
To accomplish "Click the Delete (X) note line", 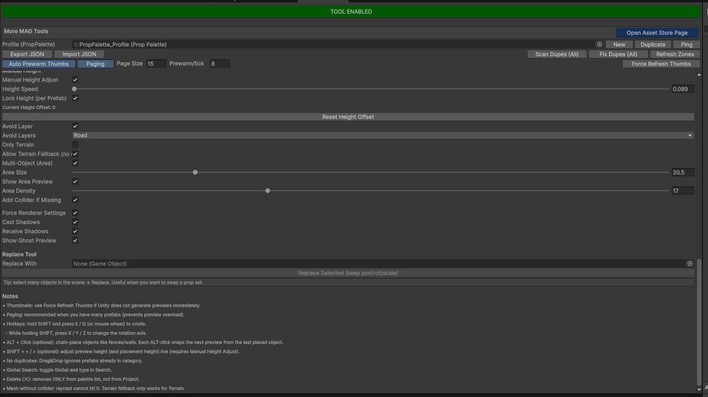I will pos(71,379).
